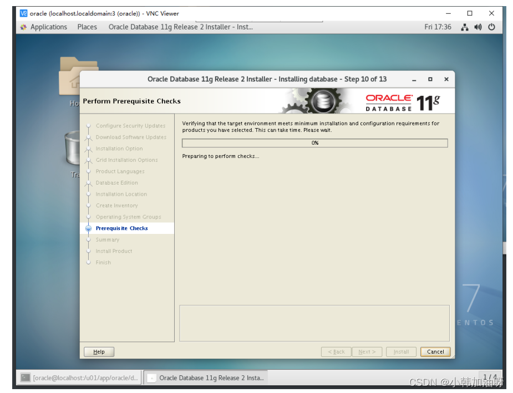This screenshot has width=513, height=393.
Task: Select Install Product step
Action: coord(114,251)
